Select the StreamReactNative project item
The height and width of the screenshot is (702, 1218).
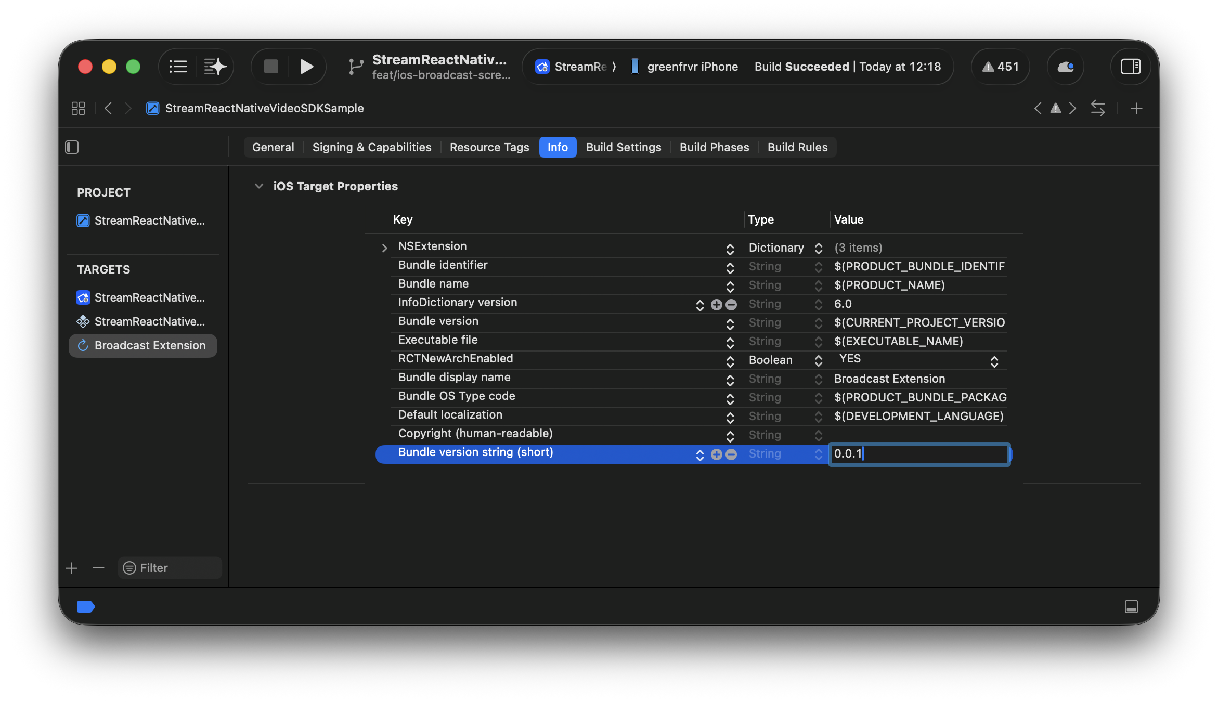(x=141, y=220)
